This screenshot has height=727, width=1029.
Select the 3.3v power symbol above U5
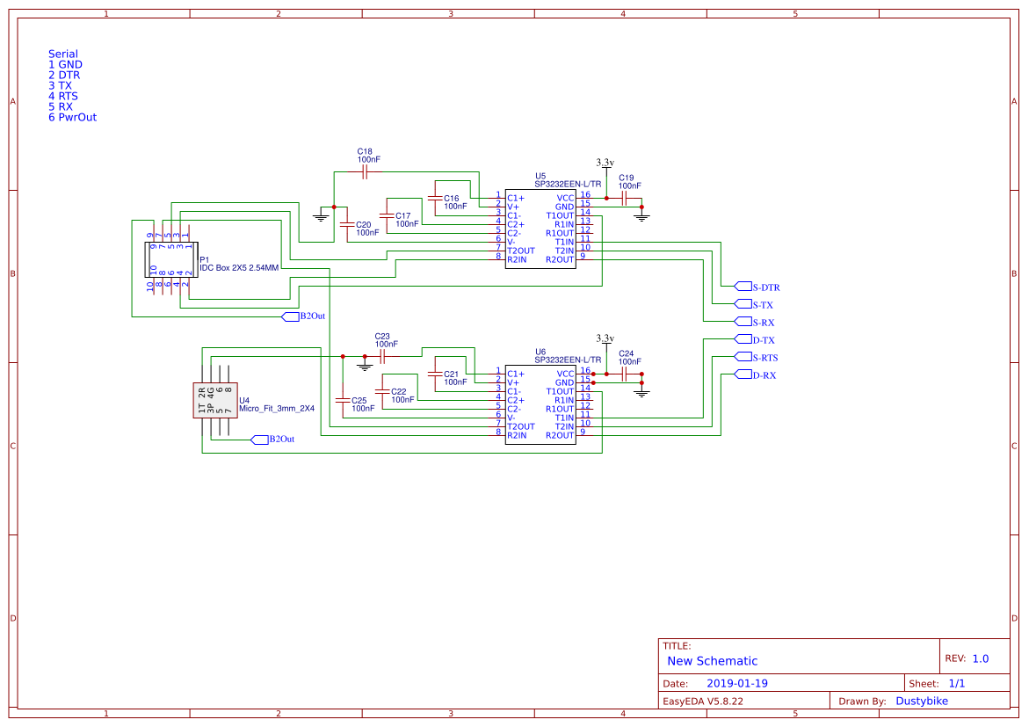[605, 164]
